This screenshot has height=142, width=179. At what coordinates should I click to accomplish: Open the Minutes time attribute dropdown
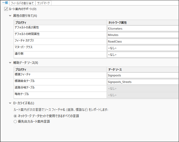click(x=143, y=35)
